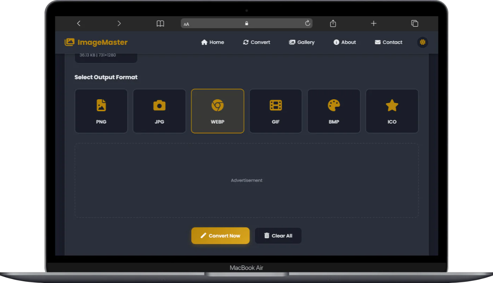Viewport: 493px width, 283px height.
Task: Navigate to the Contact page
Action: click(x=388, y=42)
